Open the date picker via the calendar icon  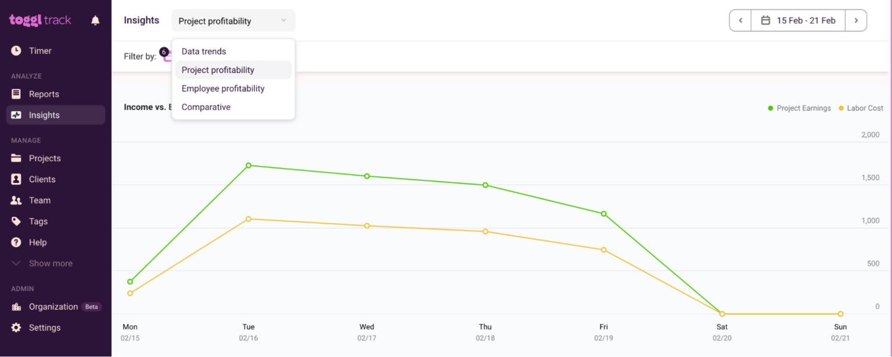pyautogui.click(x=765, y=20)
